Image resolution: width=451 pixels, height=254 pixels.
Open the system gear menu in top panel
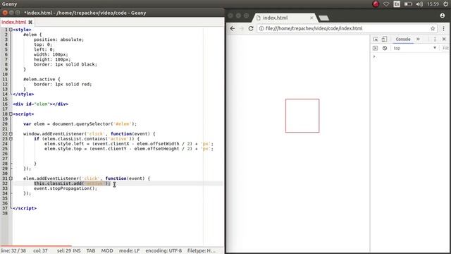(445, 4)
